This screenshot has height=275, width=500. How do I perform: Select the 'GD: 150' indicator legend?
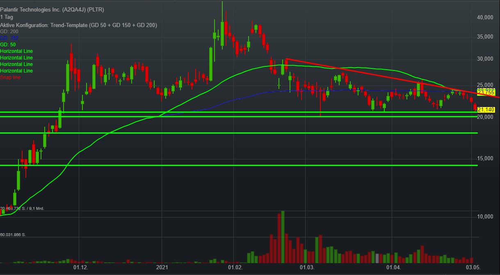click(9, 38)
